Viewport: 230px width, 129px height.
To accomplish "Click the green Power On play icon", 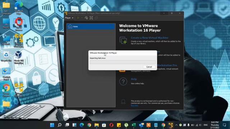I will [78, 18].
